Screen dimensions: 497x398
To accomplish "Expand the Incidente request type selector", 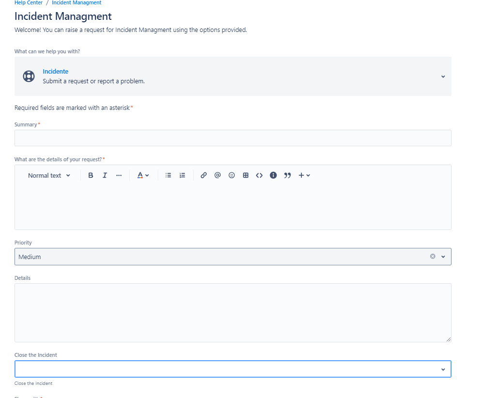I will (x=442, y=76).
